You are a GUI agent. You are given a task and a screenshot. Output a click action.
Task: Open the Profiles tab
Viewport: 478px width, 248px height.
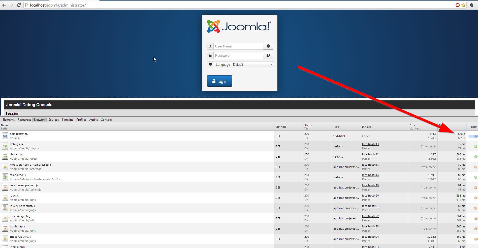[x=81, y=120]
